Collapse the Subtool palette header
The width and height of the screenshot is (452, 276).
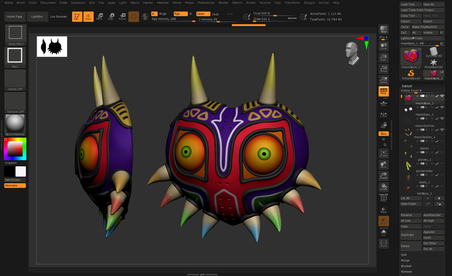click(x=407, y=86)
